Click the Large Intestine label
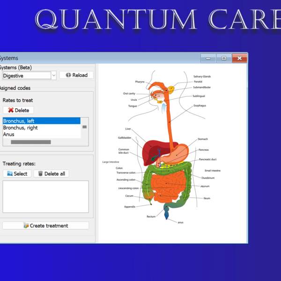Viewport: 281px width, 281px height. coord(111,162)
